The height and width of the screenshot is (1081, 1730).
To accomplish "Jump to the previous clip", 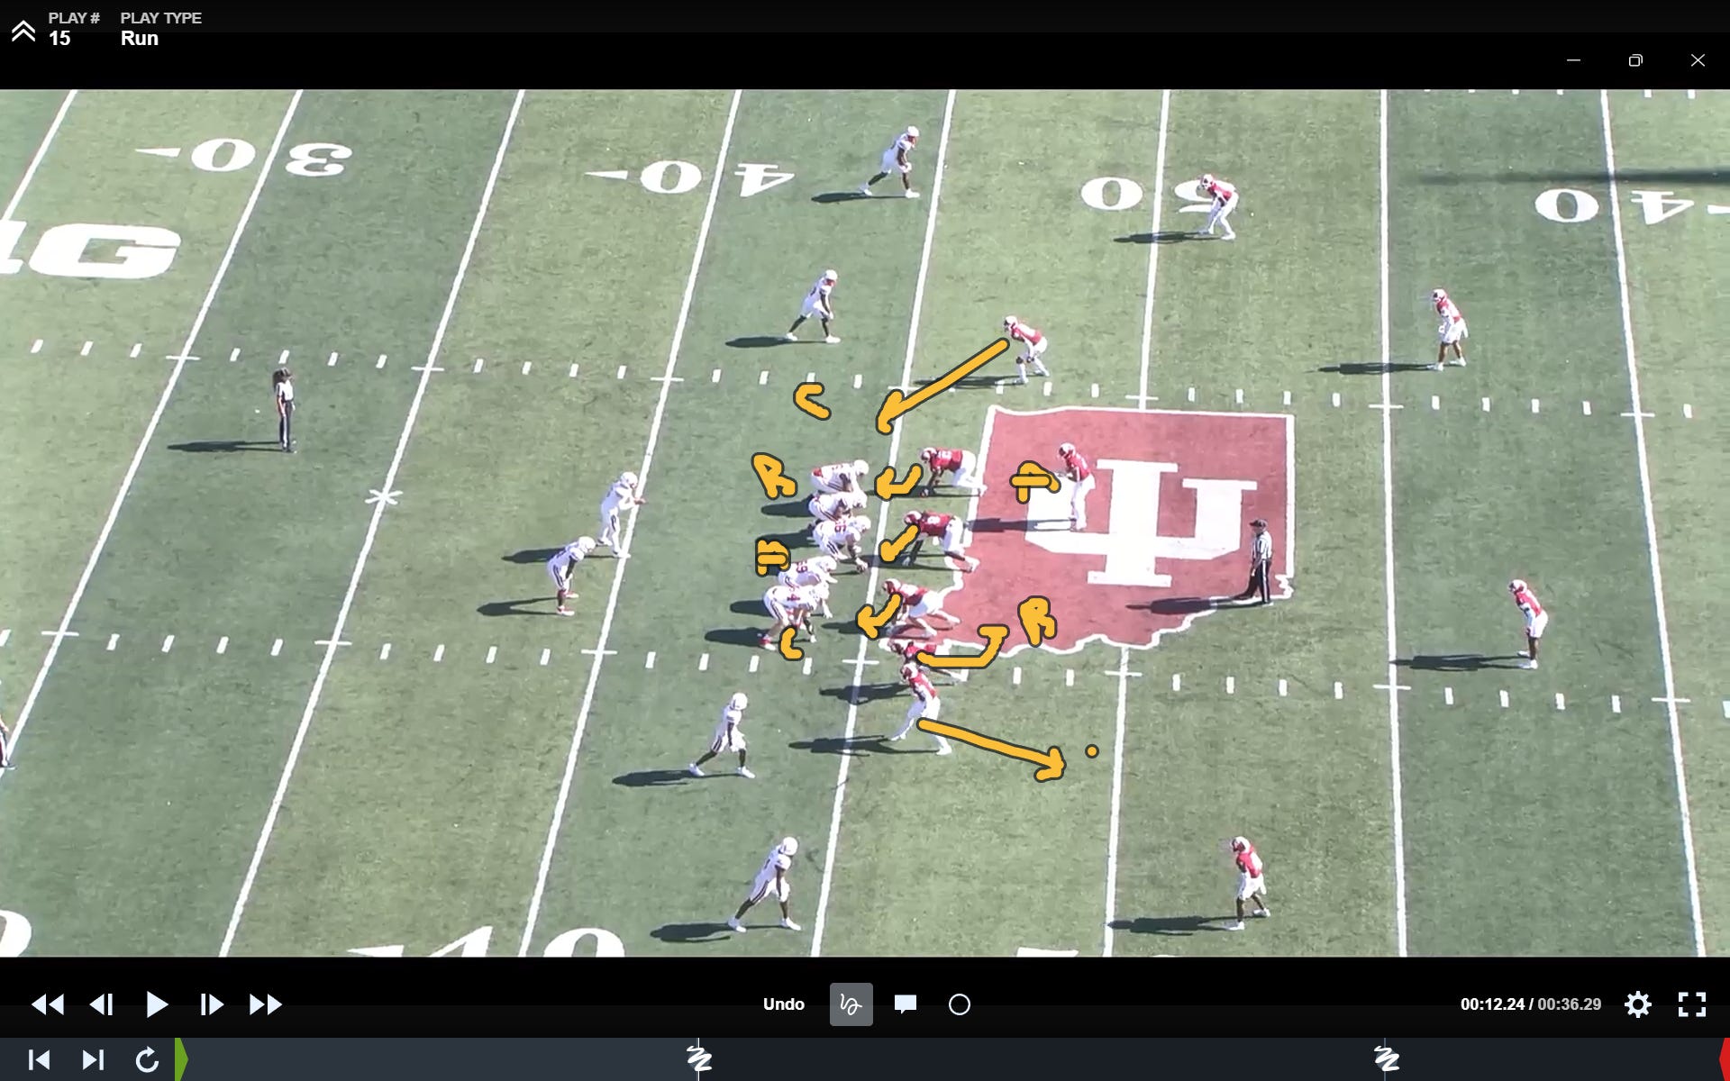I will tap(39, 1060).
